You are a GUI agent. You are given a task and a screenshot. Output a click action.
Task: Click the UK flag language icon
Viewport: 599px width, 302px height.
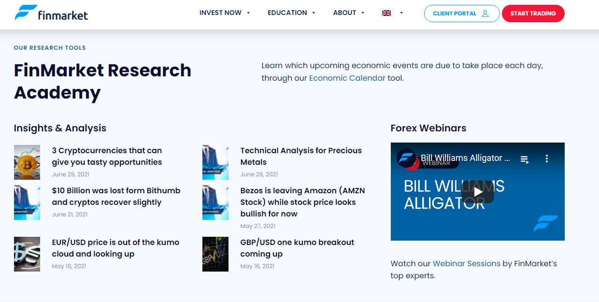click(386, 13)
